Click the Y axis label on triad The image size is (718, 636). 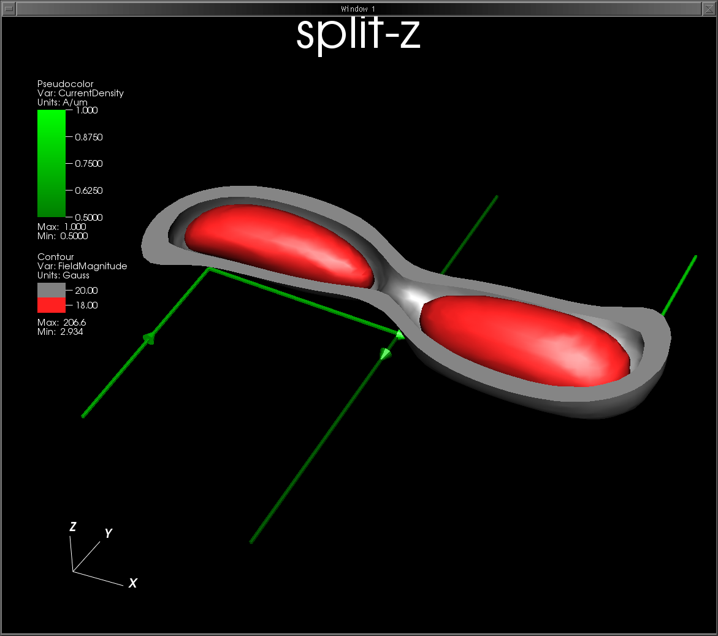109,534
